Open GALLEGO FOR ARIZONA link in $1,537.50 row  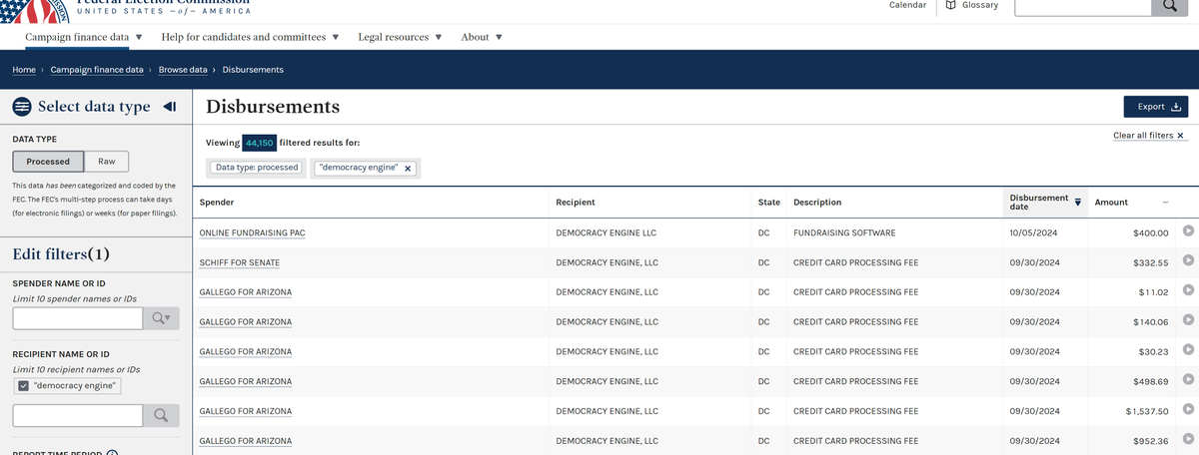246,411
